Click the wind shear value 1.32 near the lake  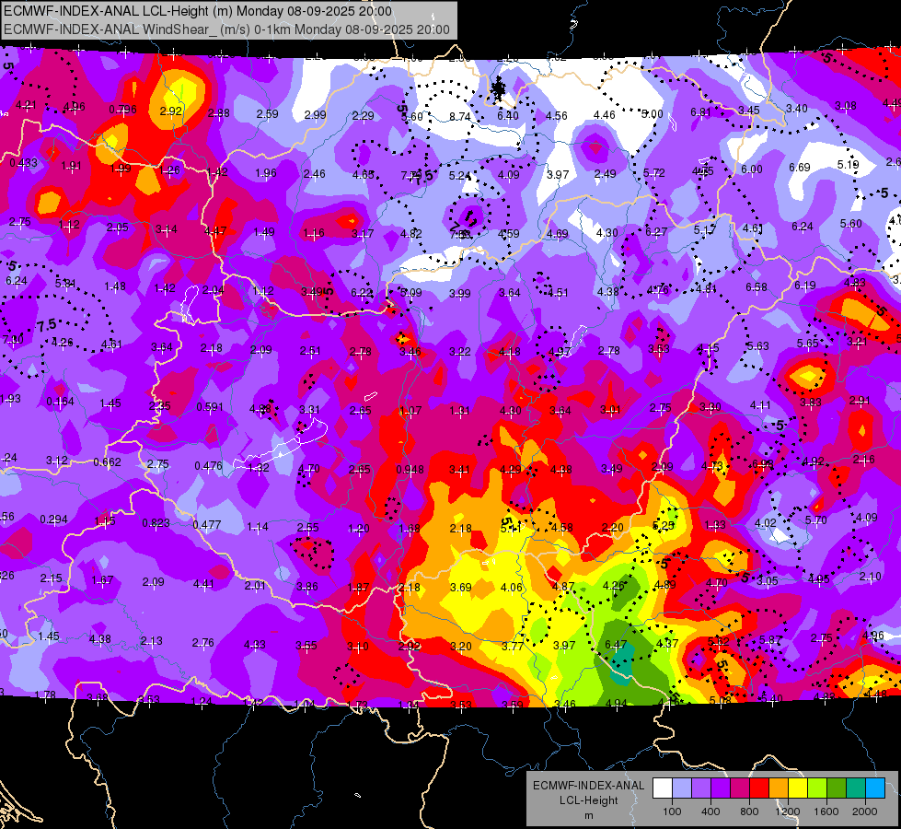258,468
